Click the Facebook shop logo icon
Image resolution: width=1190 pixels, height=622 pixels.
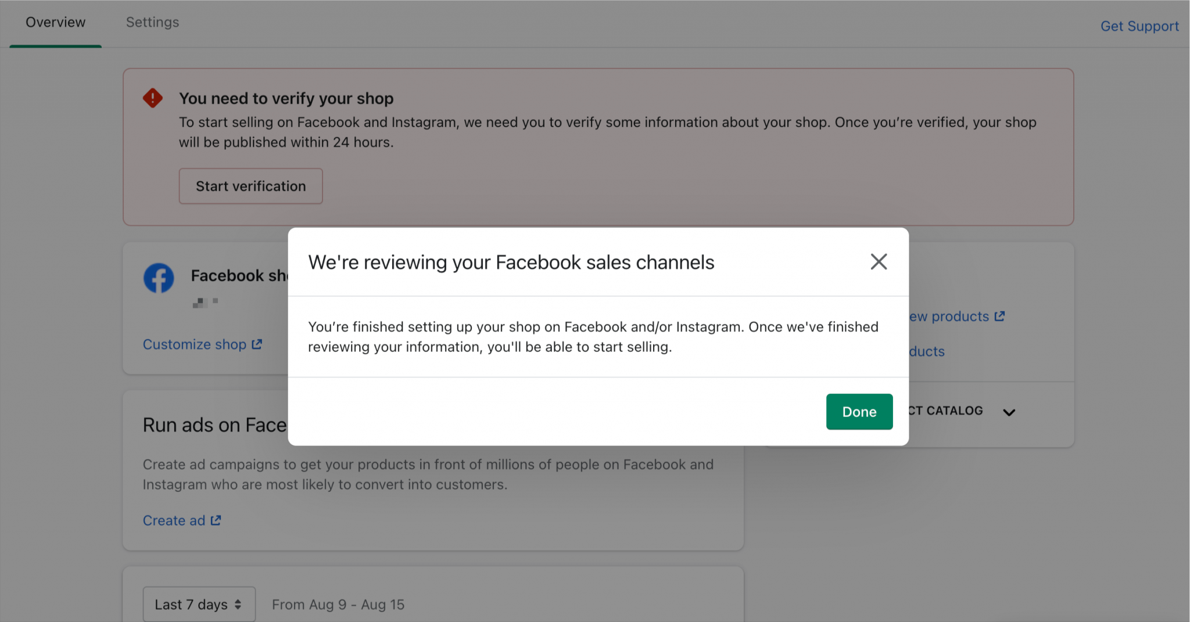tap(158, 278)
